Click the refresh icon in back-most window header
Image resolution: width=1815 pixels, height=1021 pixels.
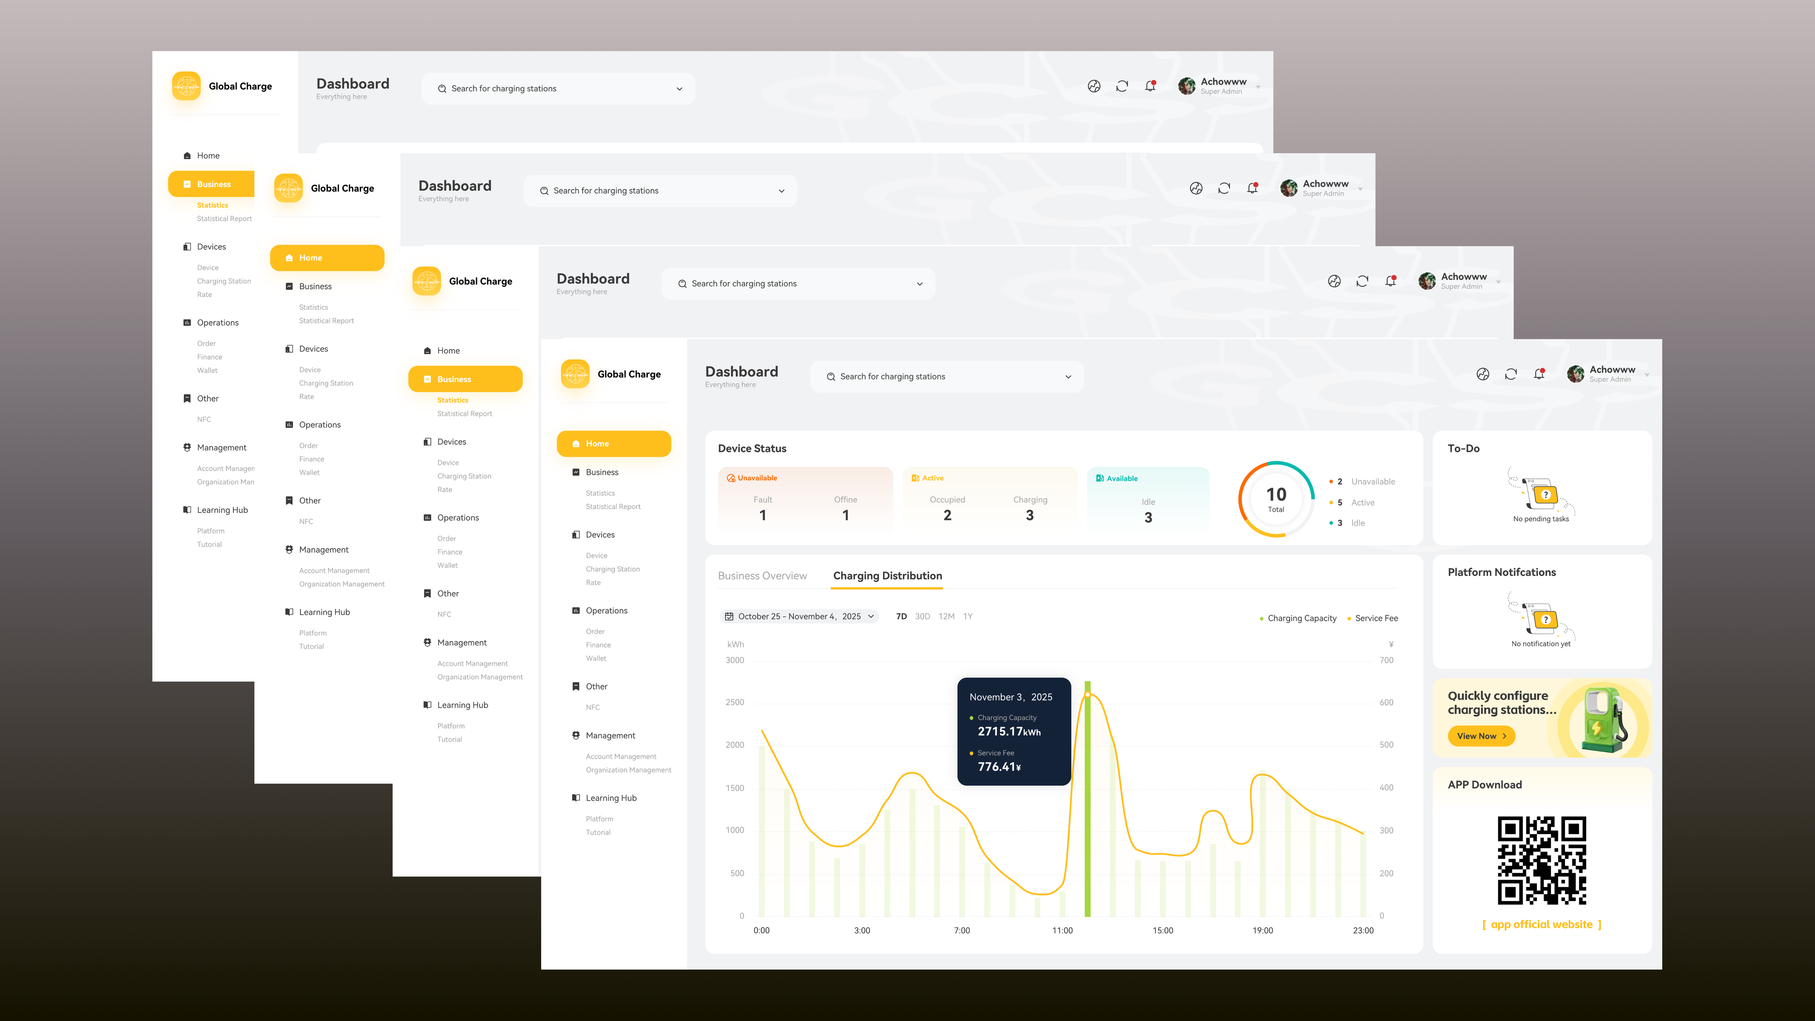(x=1122, y=87)
